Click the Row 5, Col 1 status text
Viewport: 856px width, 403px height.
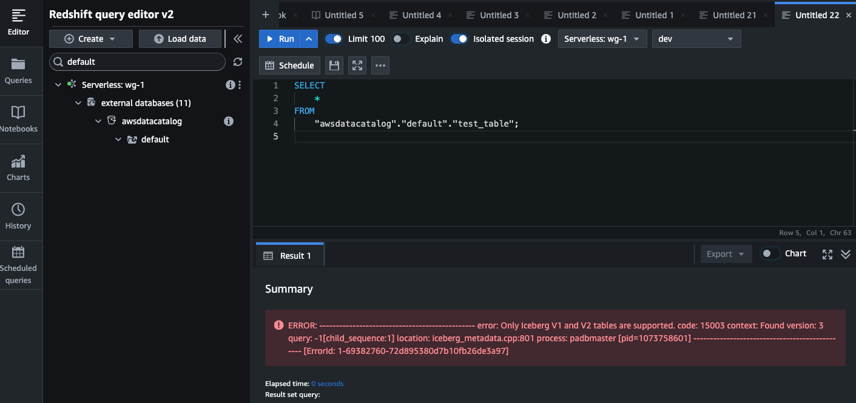pos(815,233)
